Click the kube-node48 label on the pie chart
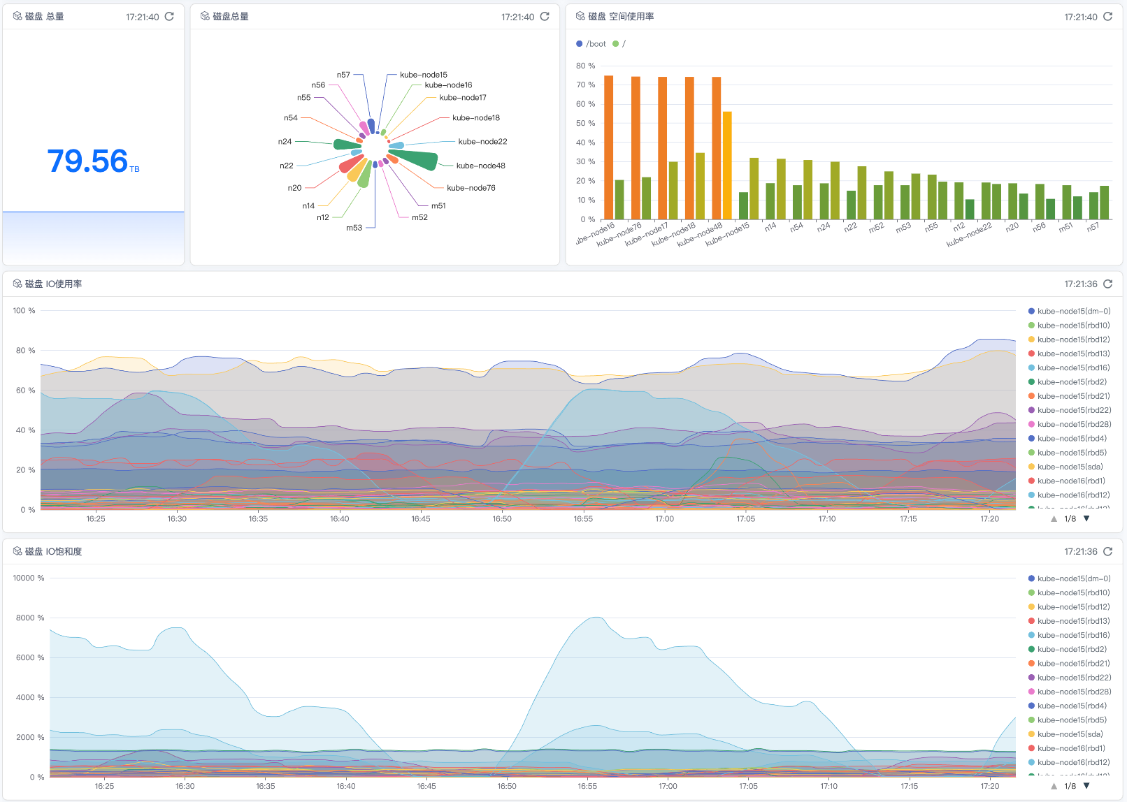The image size is (1127, 802). pos(480,166)
